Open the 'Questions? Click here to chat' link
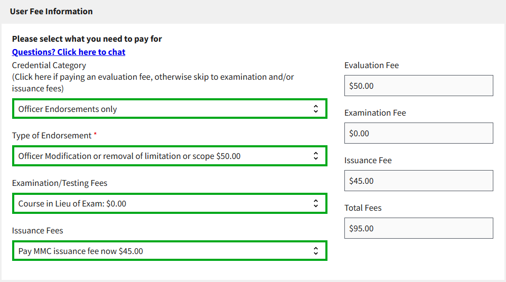Screen dimensions: 506x282 pos(69,52)
